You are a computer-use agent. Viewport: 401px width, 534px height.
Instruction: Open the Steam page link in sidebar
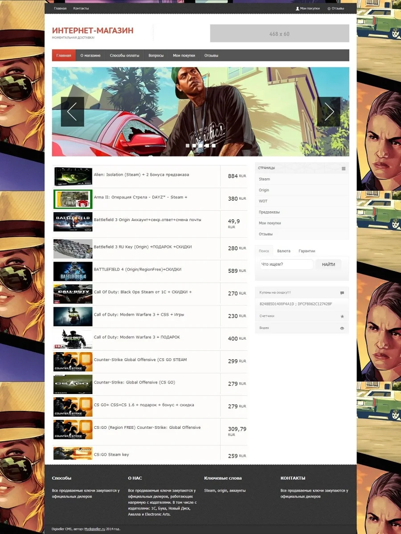264,179
